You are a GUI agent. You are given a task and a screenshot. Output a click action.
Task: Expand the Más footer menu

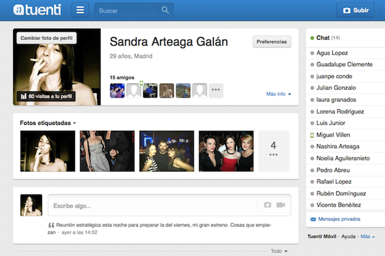click(367, 236)
